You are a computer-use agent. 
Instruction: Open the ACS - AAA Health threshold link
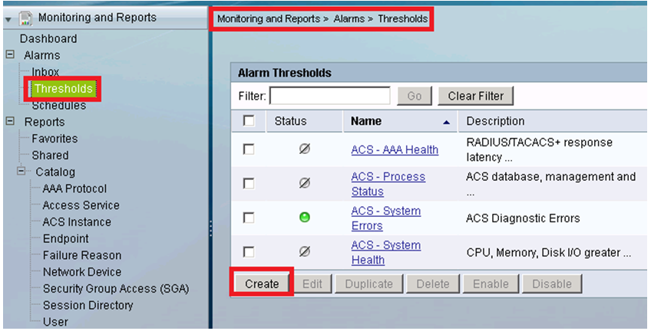point(395,149)
